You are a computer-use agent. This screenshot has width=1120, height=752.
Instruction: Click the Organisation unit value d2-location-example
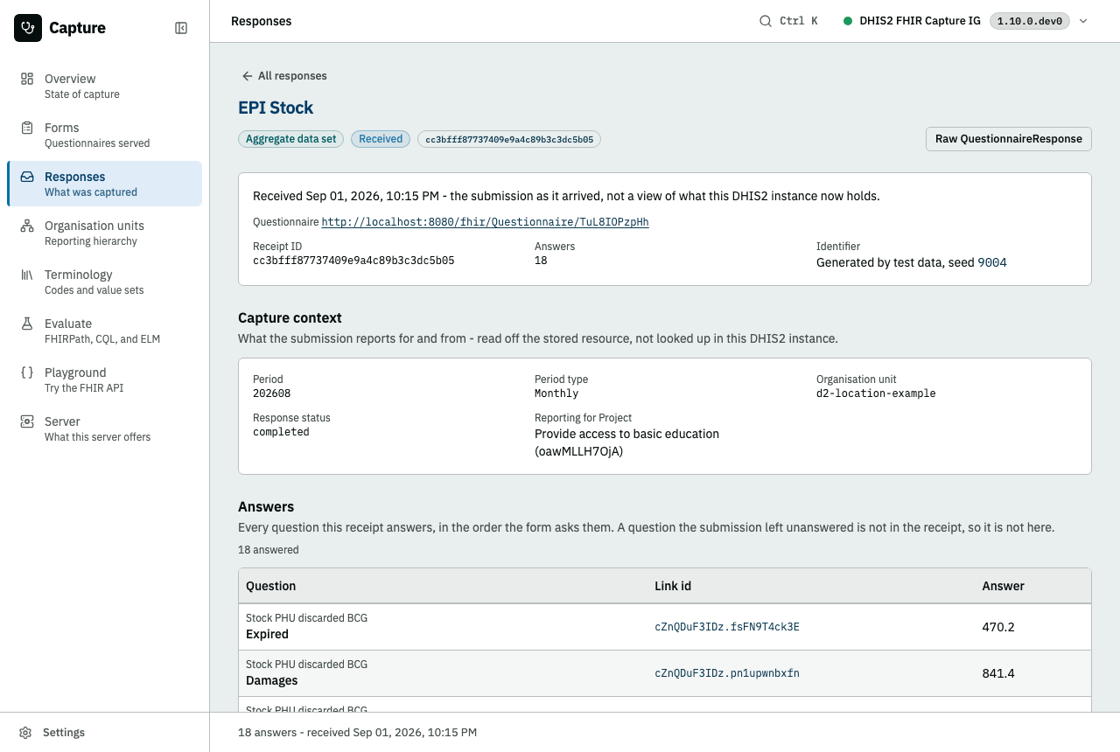[x=876, y=393]
